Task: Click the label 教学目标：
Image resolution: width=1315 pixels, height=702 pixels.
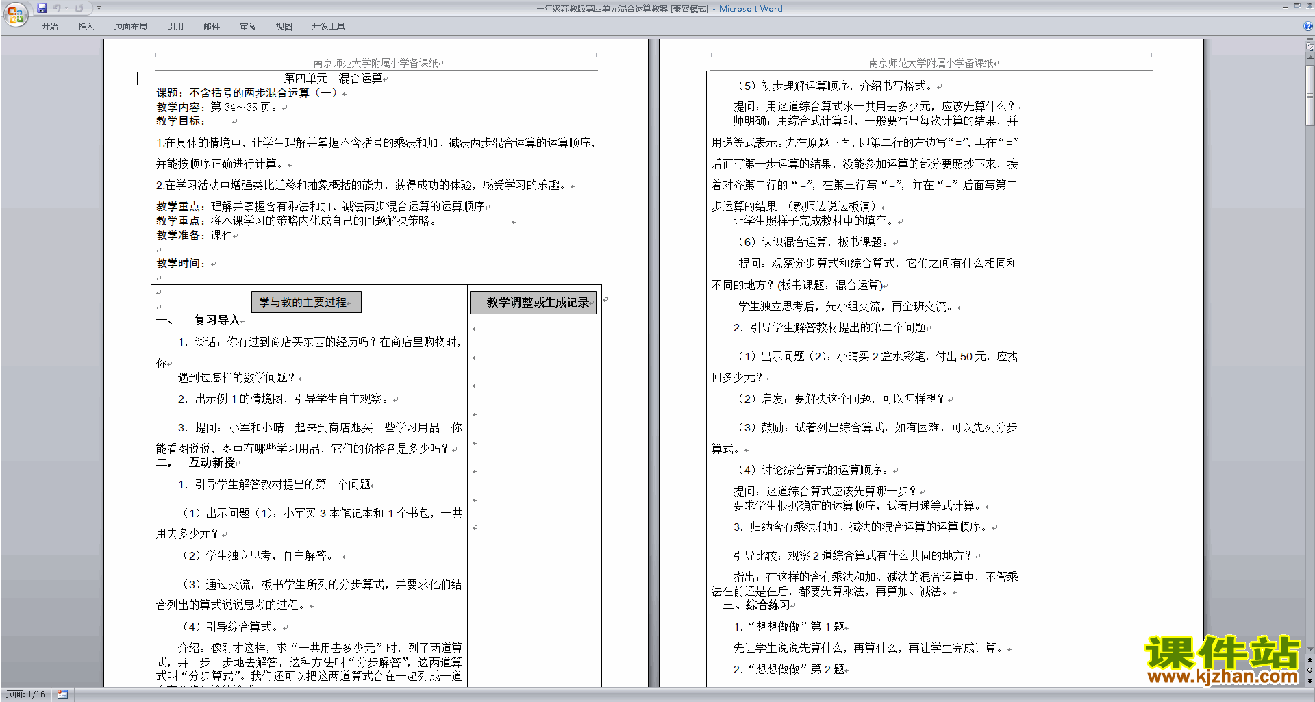Action: pyautogui.click(x=181, y=121)
